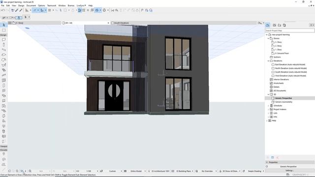Open the No Overrides dropdown

[x=207, y=171]
